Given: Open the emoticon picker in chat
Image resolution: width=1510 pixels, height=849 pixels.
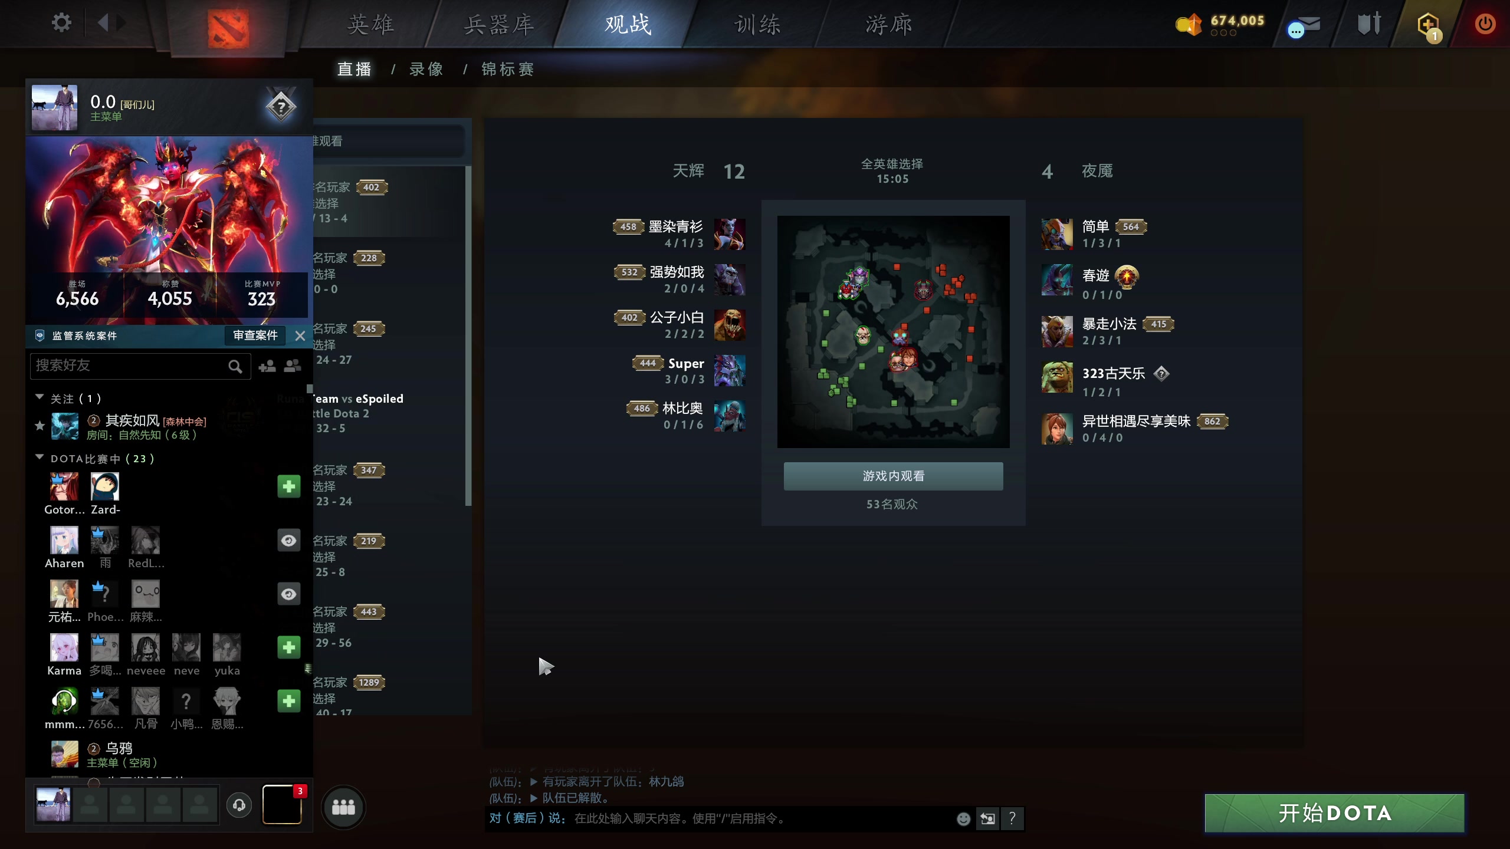Looking at the screenshot, I should click(x=963, y=818).
